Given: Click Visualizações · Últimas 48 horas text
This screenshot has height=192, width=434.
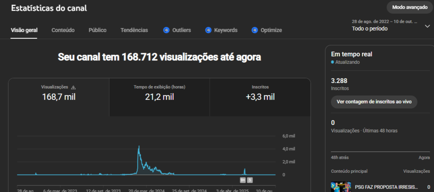Looking at the screenshot, I should pyautogui.click(x=364, y=130).
